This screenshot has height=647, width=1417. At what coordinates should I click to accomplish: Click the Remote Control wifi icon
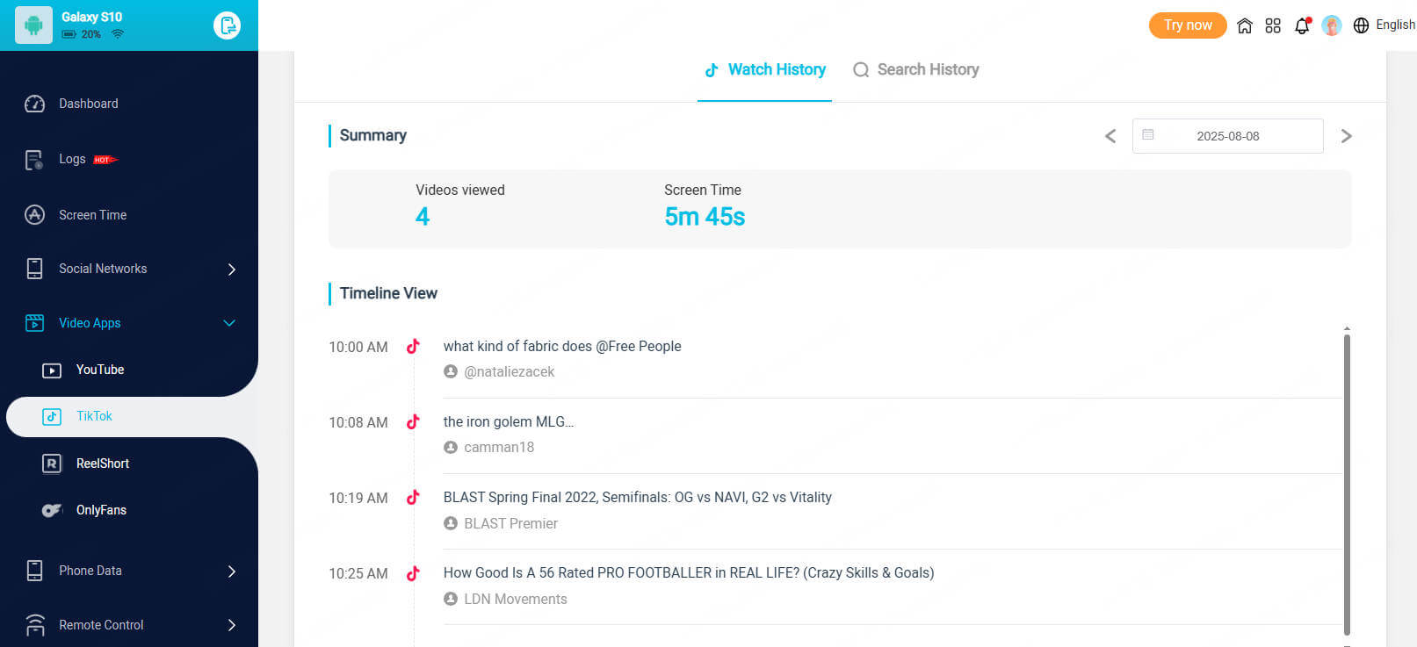34,625
